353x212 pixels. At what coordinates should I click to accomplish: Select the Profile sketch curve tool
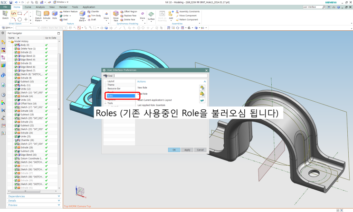coord(13,13)
